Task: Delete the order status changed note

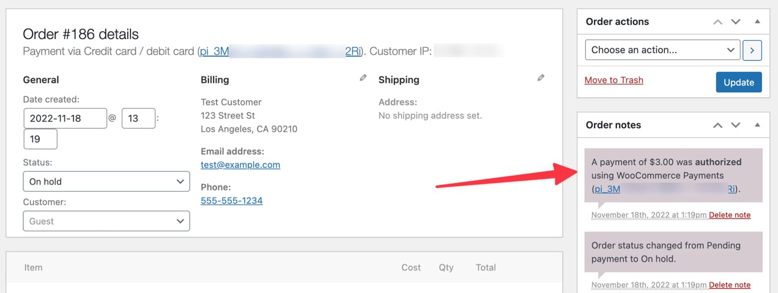Action: [x=729, y=285]
